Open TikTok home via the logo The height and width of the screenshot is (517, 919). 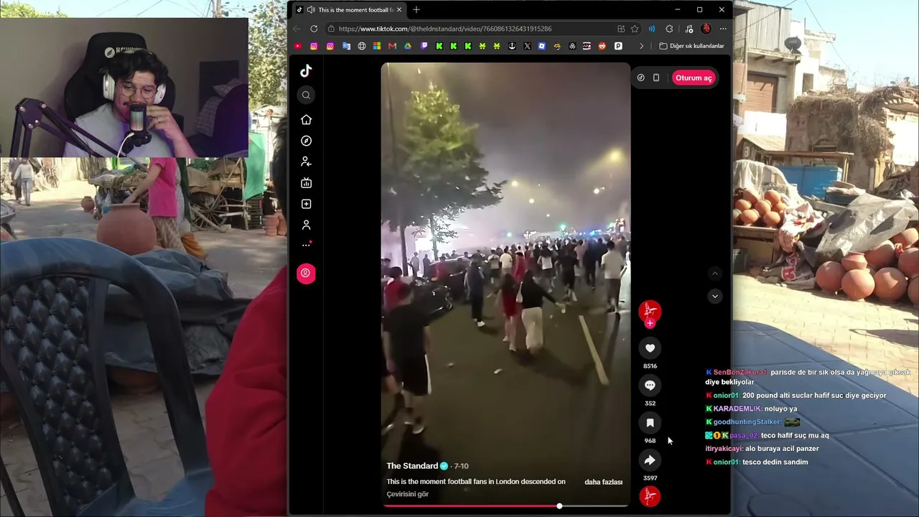coord(306,70)
